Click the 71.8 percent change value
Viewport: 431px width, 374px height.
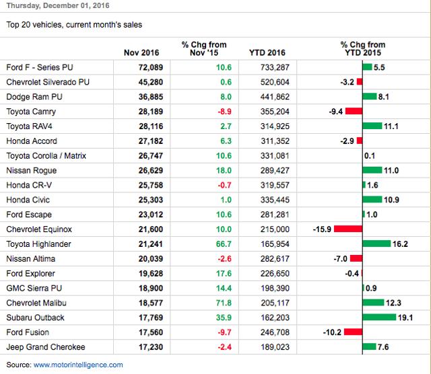224,303
